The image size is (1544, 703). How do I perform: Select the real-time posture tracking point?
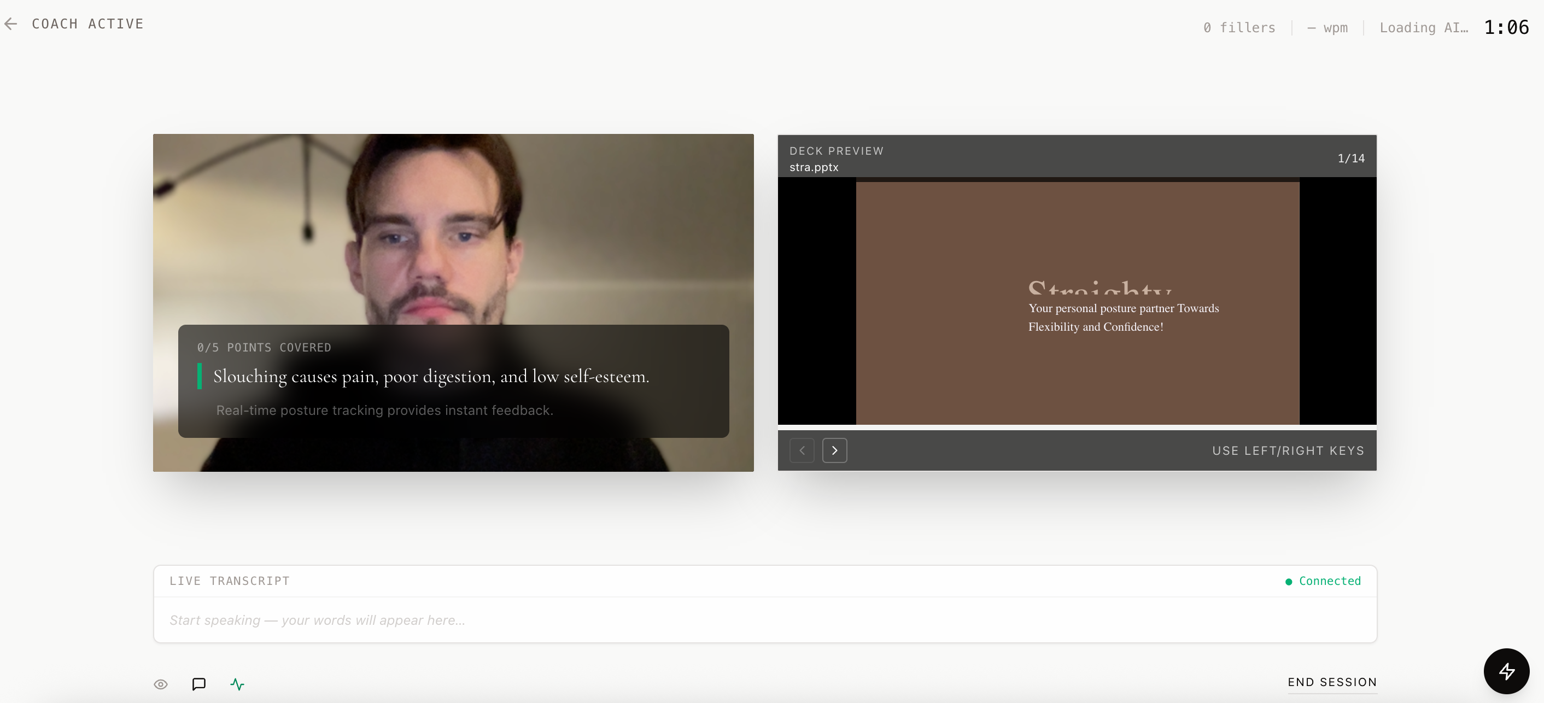pos(384,410)
